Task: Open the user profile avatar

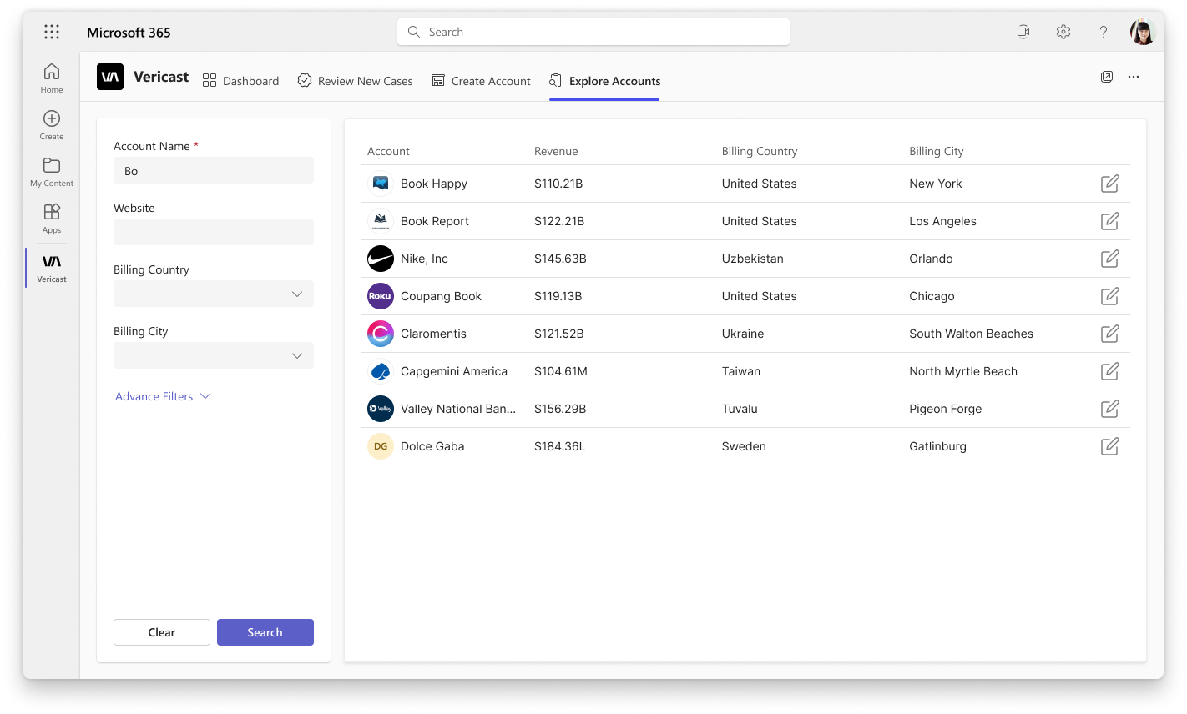Action: [1143, 32]
